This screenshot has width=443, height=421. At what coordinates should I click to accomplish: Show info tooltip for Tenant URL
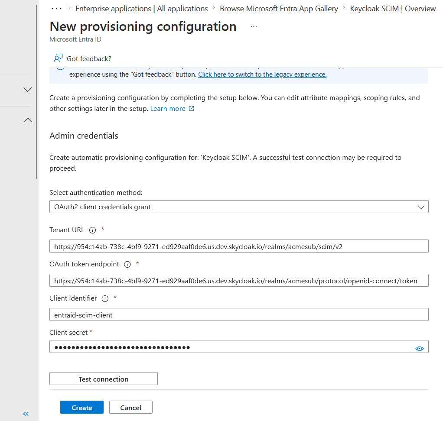coord(92,230)
